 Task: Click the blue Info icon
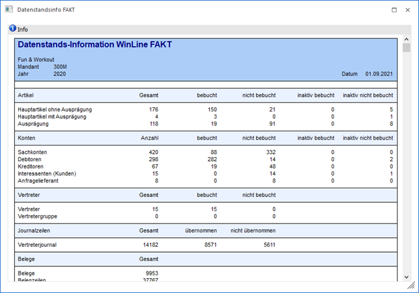12,29
